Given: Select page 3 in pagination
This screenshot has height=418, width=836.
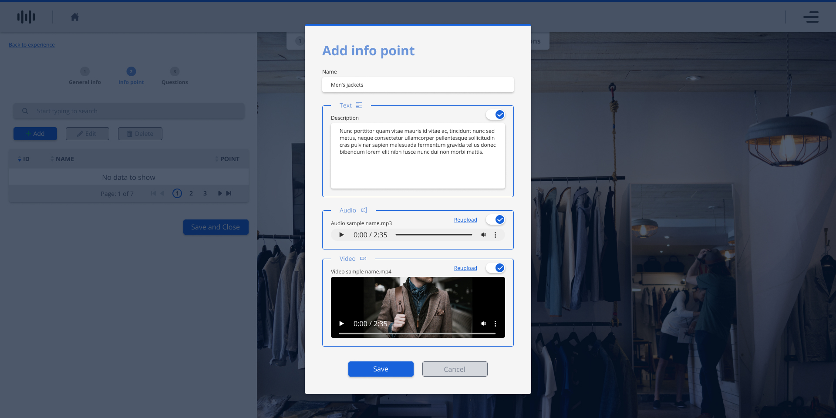Looking at the screenshot, I should (205, 193).
